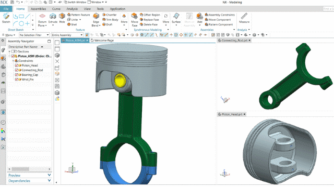Select Bearing_Cap in the assembly tree
Viewport: 334px width, 187px height.
[30, 75]
